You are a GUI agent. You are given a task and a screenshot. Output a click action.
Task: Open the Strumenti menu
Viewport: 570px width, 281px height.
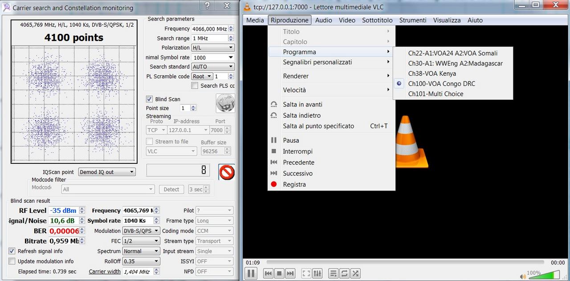[413, 20]
